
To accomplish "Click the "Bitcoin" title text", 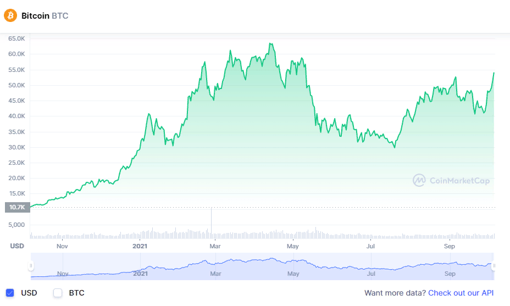I will click(x=35, y=16).
